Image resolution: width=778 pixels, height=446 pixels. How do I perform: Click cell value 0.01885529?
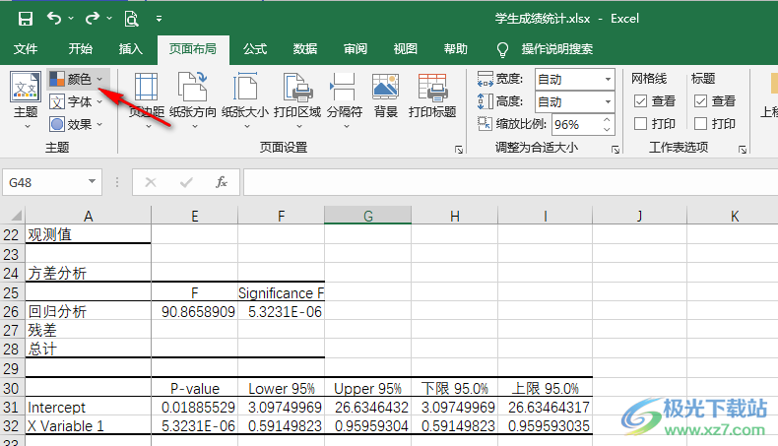pyautogui.click(x=195, y=407)
